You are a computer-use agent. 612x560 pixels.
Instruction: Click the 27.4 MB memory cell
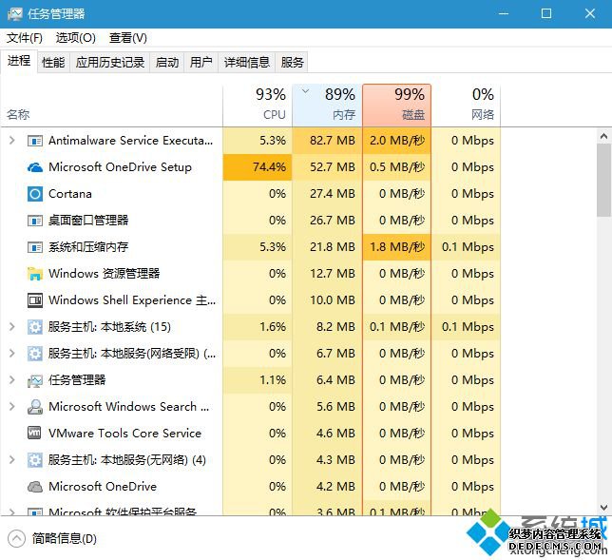[x=327, y=194]
